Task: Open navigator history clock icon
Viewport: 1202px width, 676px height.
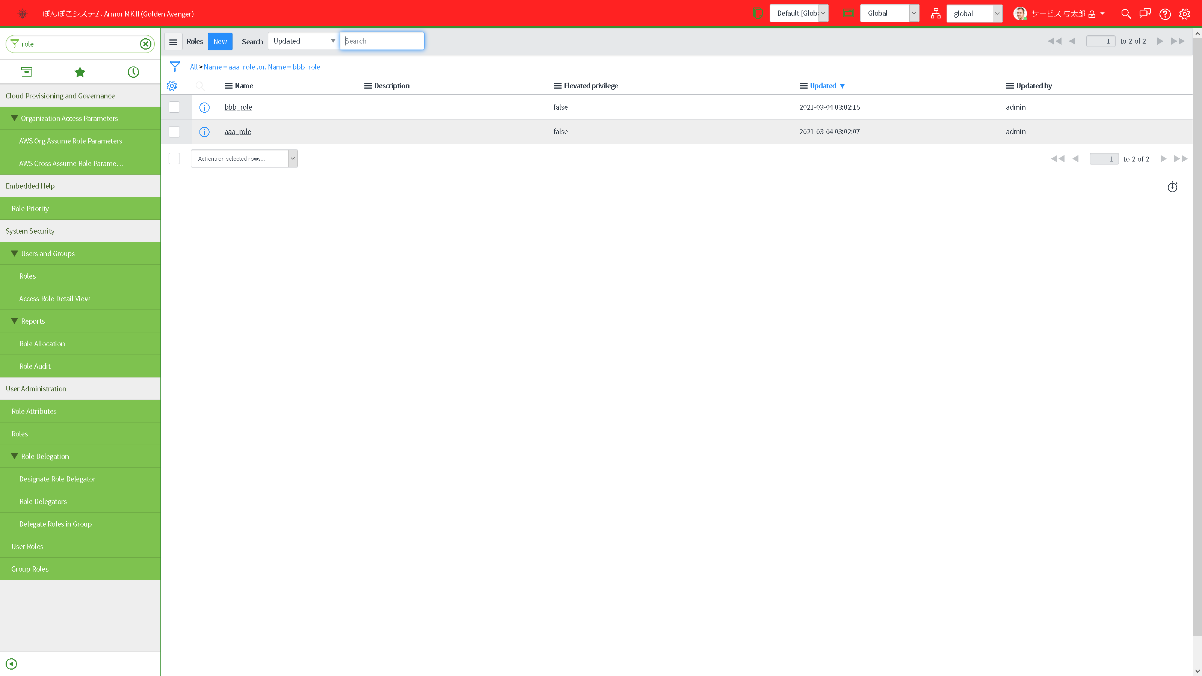Action: (x=133, y=72)
